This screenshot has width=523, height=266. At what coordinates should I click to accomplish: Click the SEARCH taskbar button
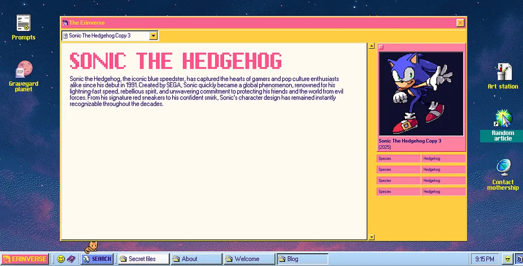(x=97, y=259)
